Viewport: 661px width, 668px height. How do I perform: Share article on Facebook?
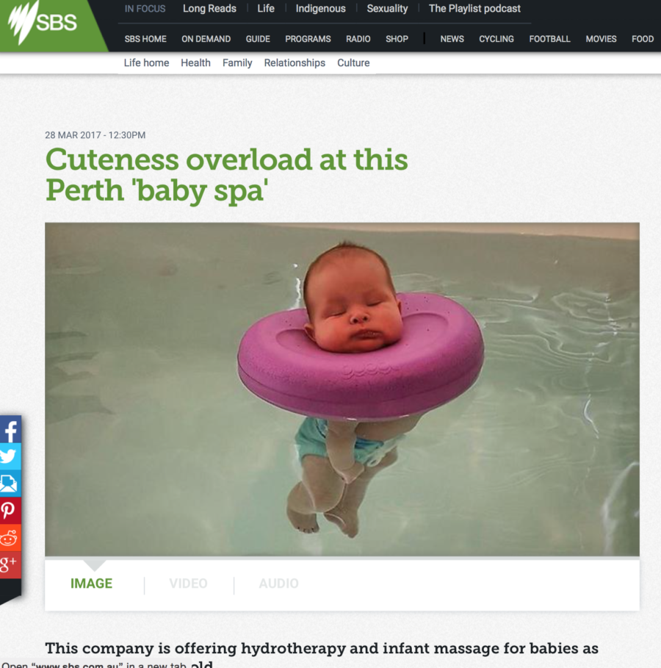10,430
